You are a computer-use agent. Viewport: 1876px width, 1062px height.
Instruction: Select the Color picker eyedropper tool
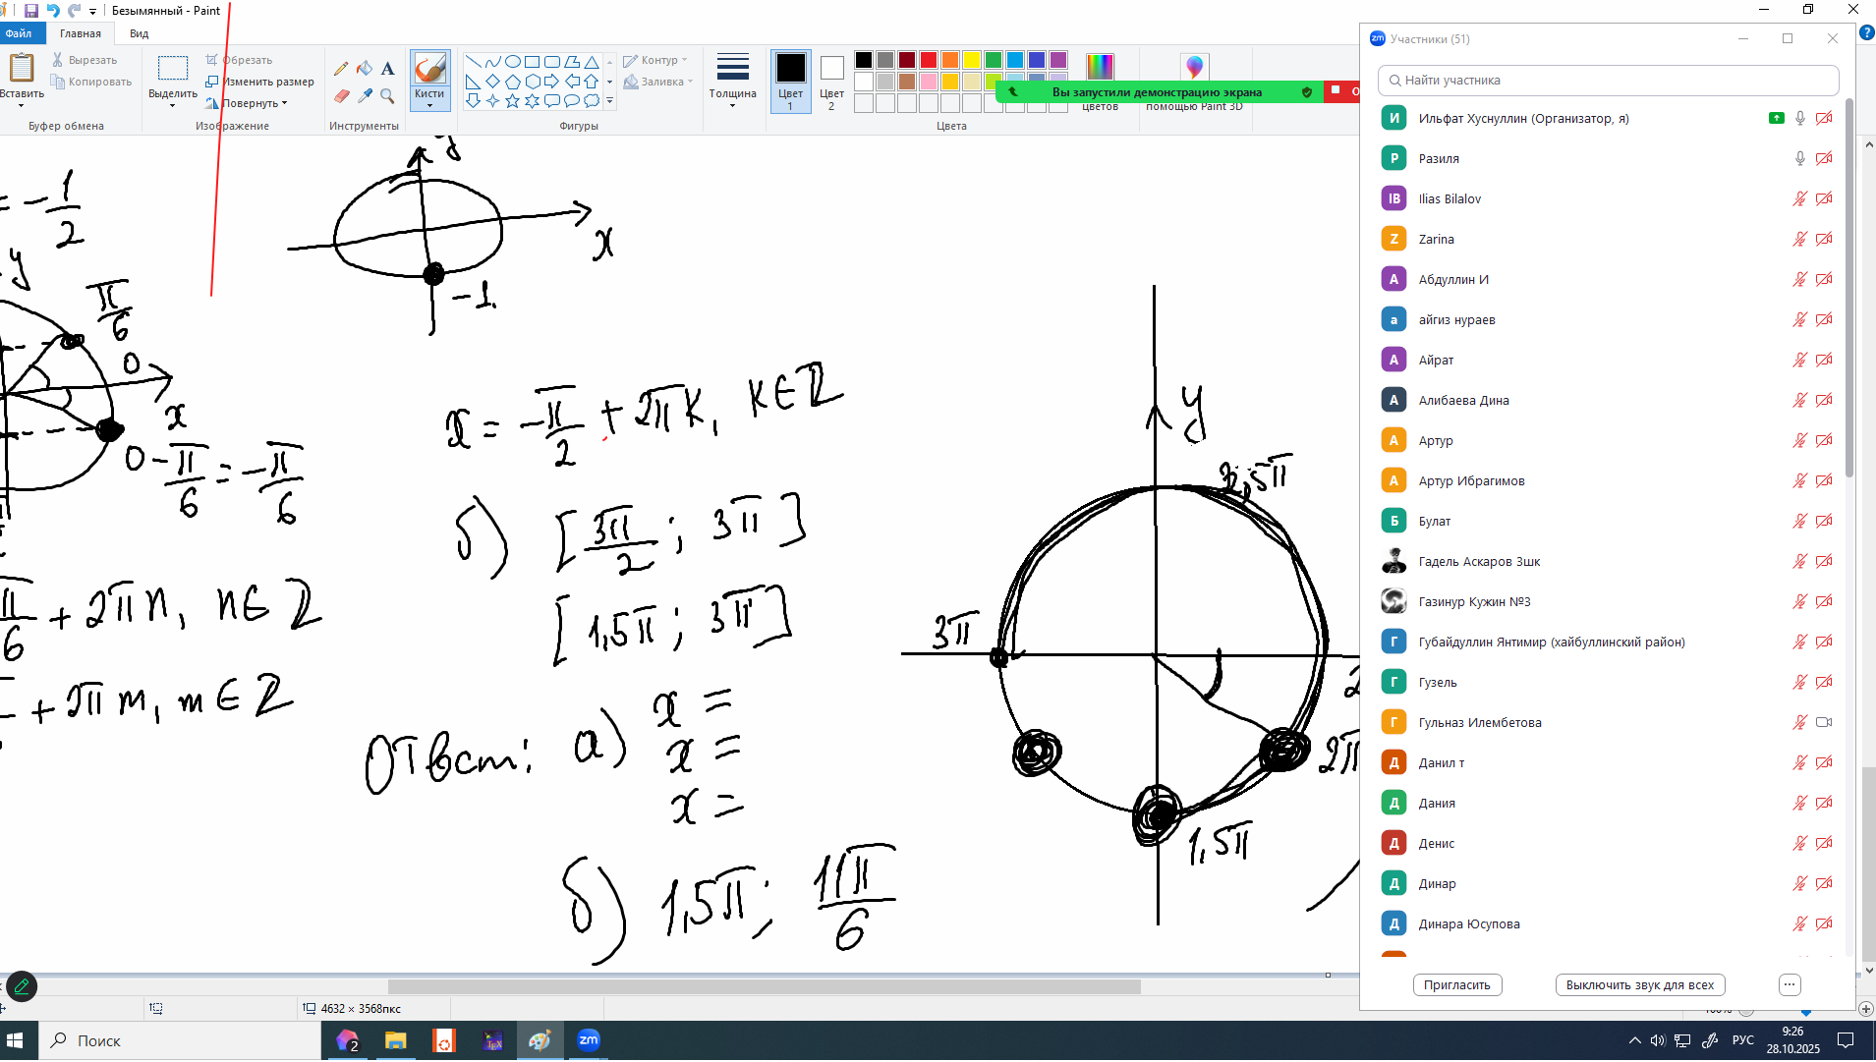point(365,96)
